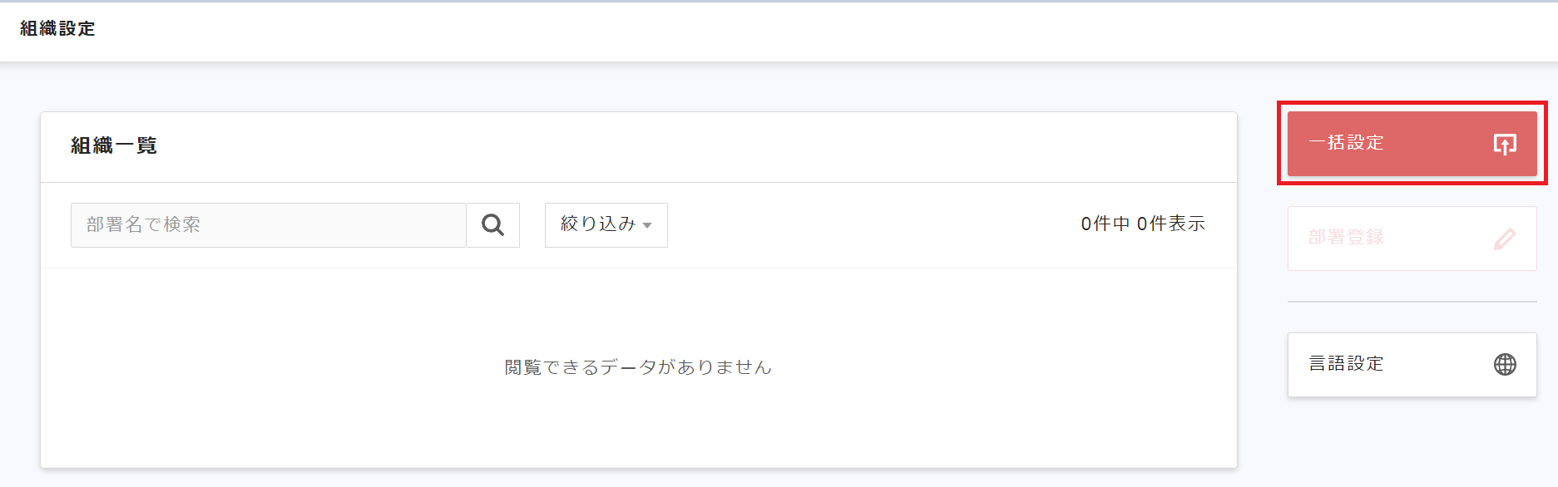This screenshot has width=1558, height=487.
Task: Click the 閲覧できるデータがありません empty message
Action: [x=638, y=367]
